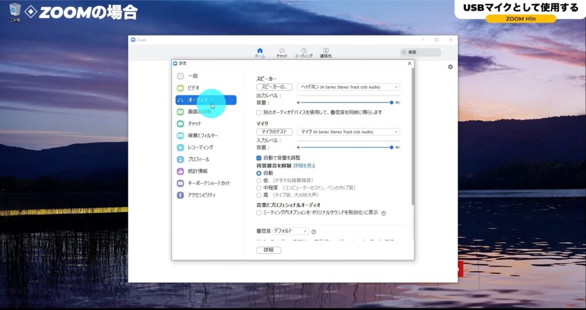
Task: Open the 背景とフィルター settings icon
Action: (x=180, y=136)
